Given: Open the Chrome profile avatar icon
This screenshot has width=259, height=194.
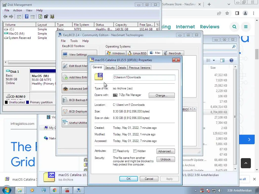Looking at the screenshot, I should coord(245,13).
